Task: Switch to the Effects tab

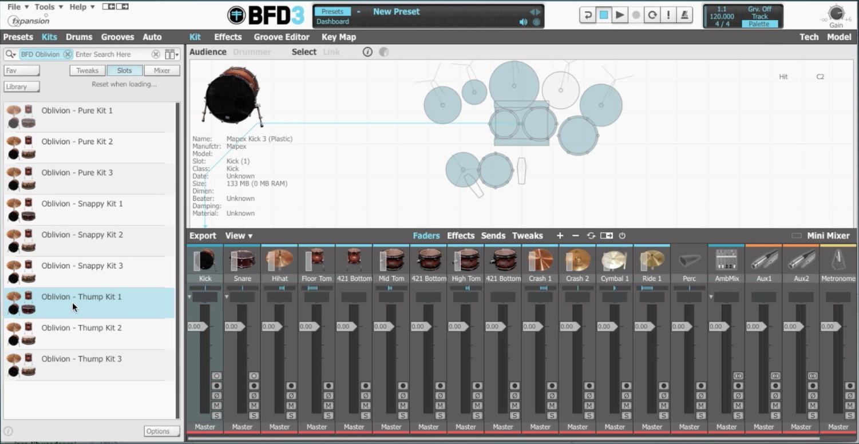Action: point(228,37)
